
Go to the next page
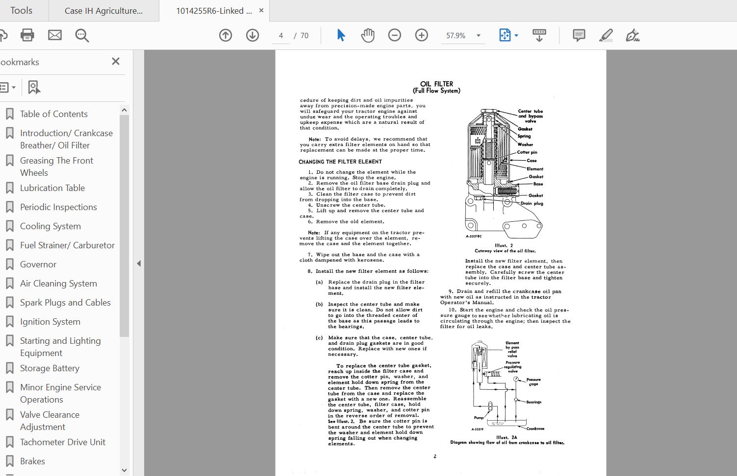253,35
